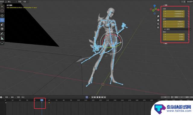Toggle lock for Rotation Z

pyautogui.click(x=188, y=26)
